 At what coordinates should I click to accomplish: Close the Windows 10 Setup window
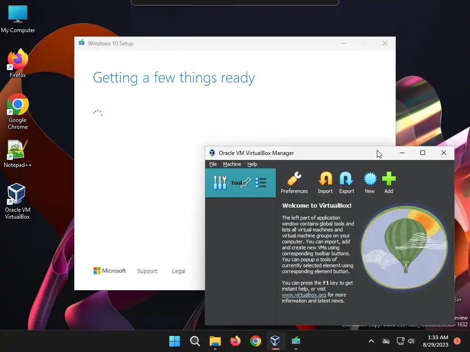point(385,44)
